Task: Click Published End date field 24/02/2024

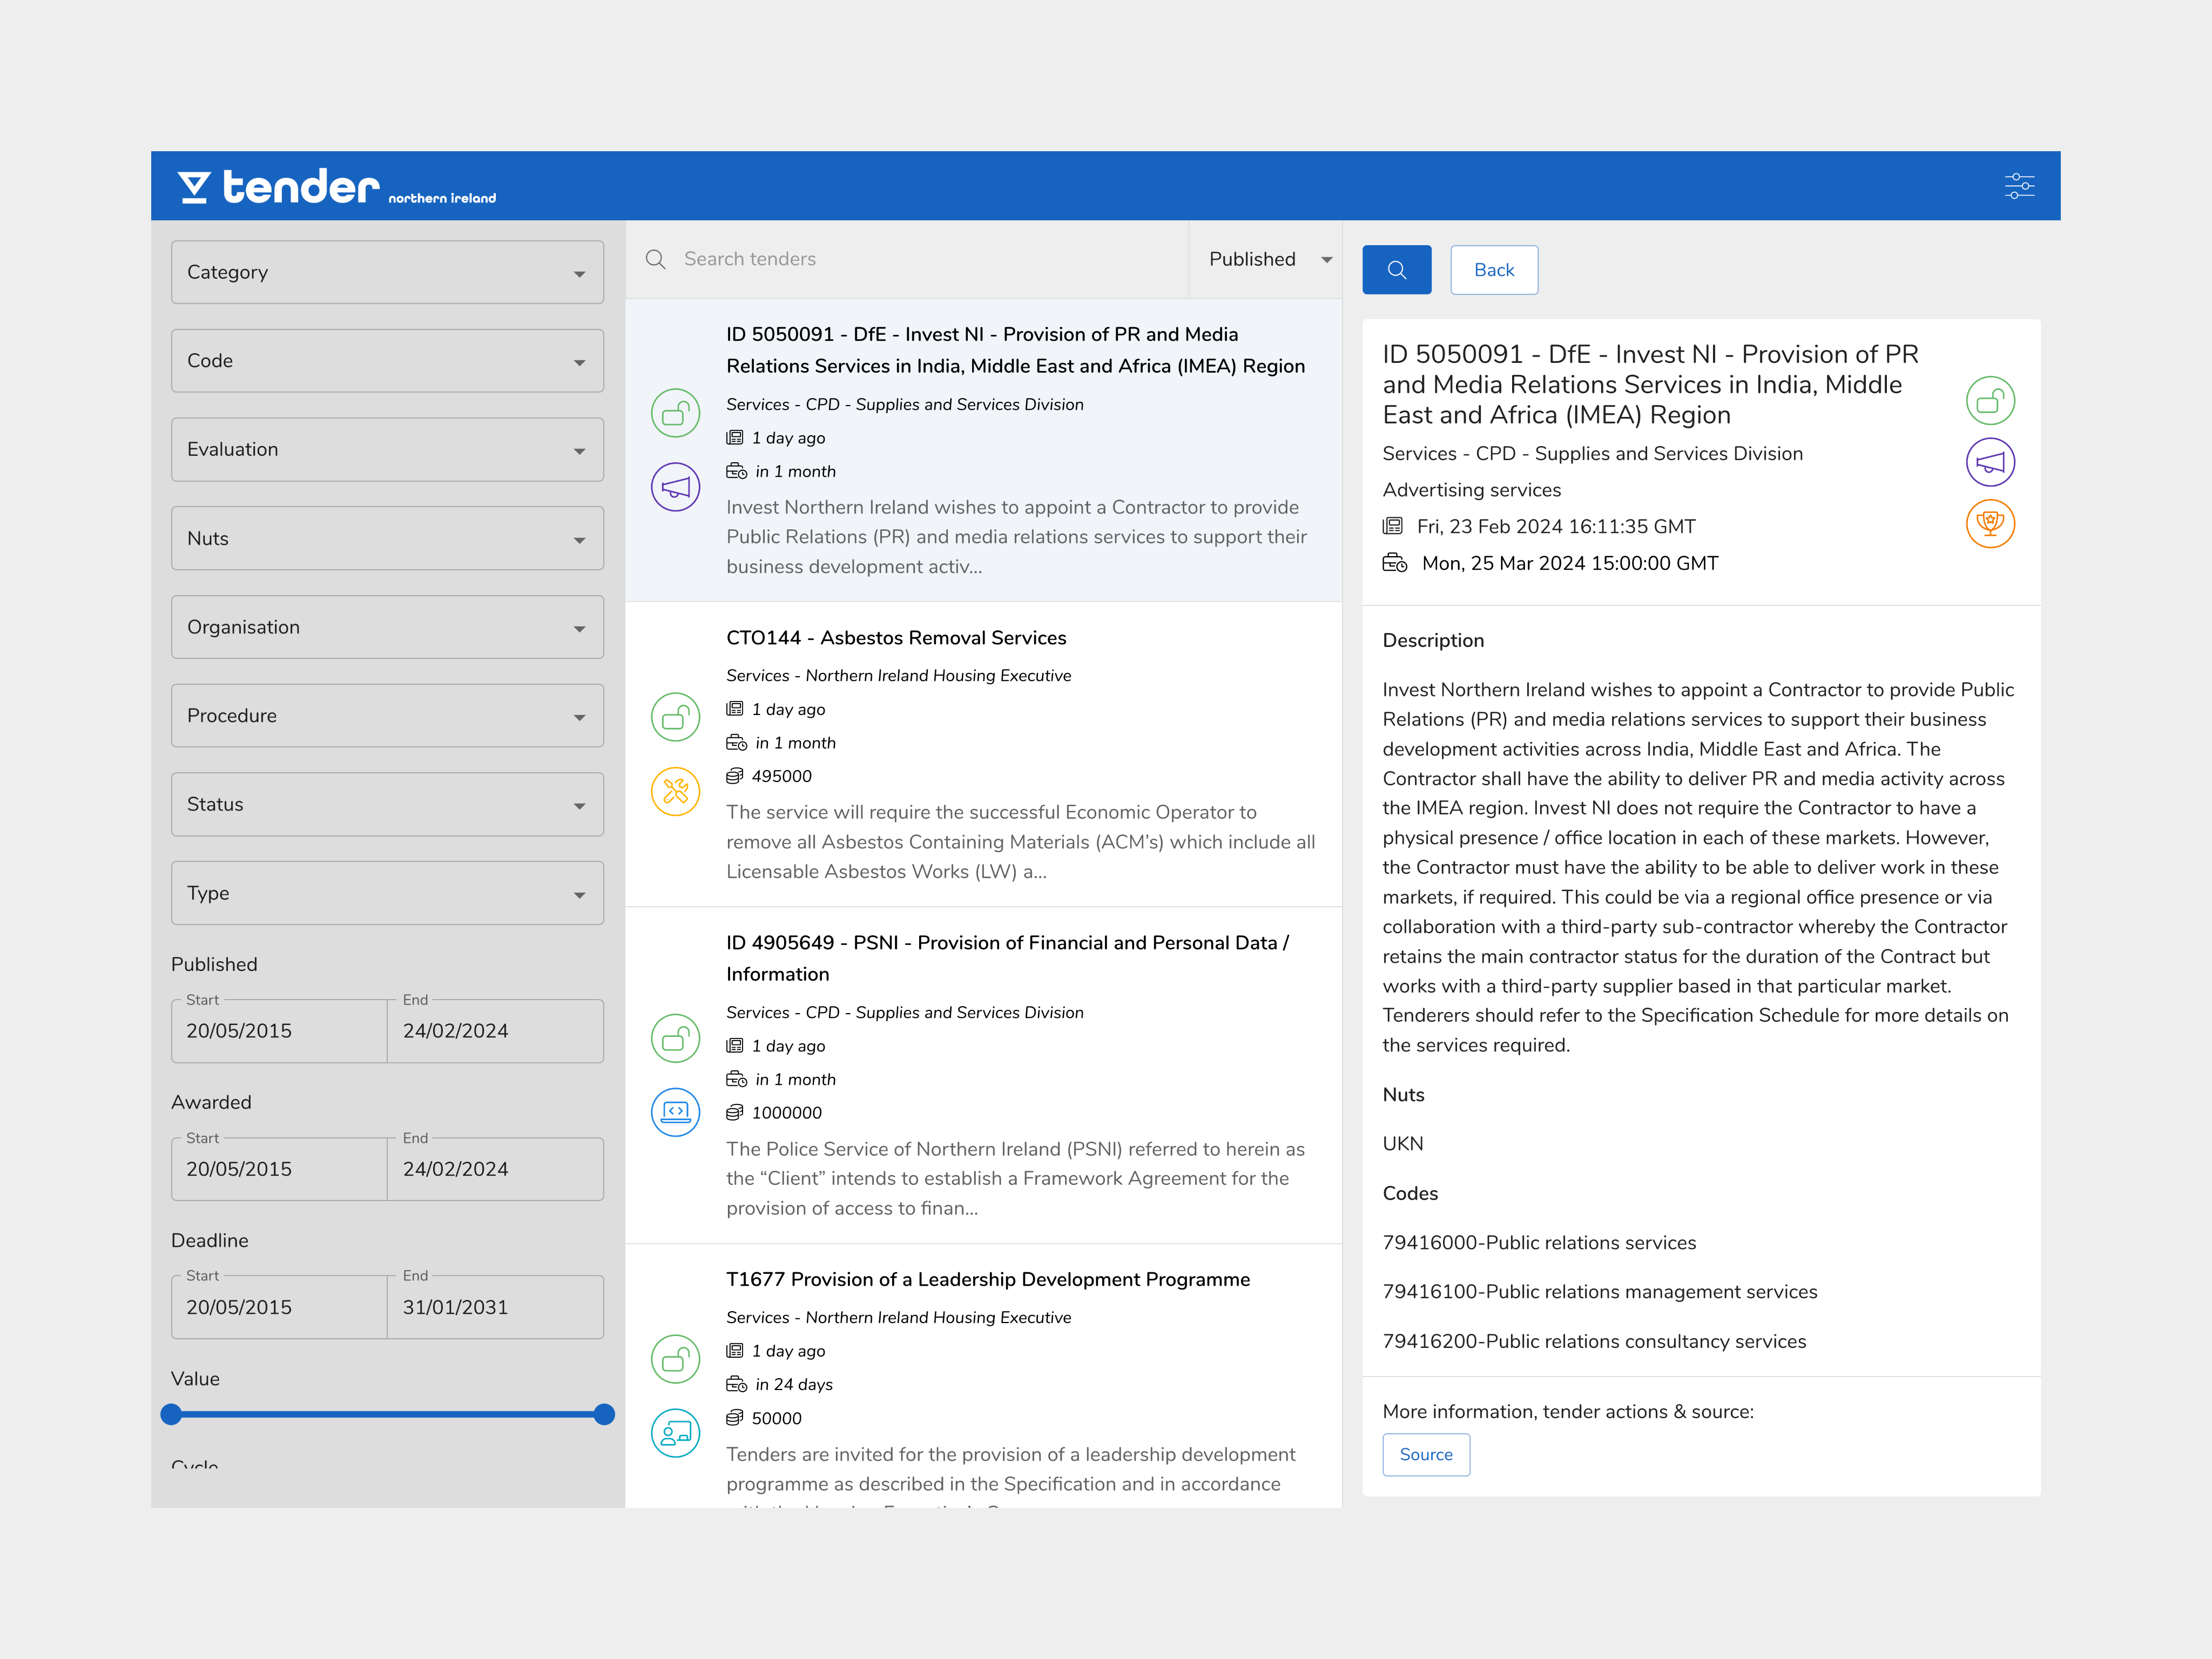Action: tap(495, 1031)
